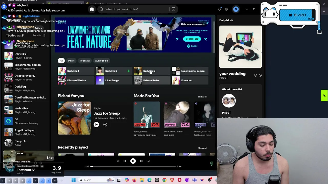Open the Experimental demon quick tile
328x184 pixels.
[x=190, y=71]
